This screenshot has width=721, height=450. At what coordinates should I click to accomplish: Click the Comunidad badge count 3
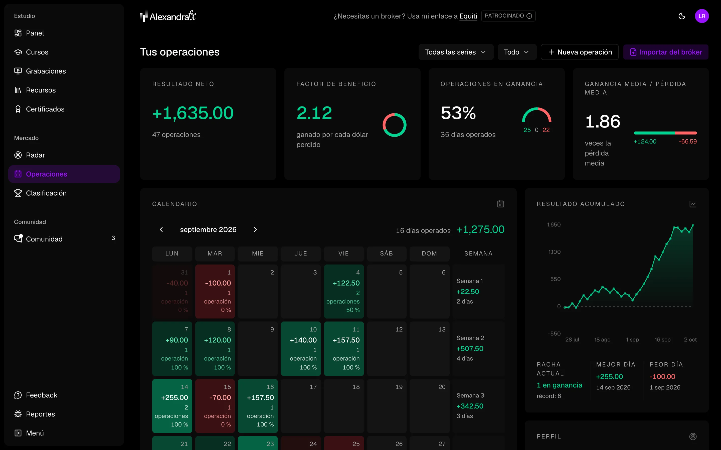click(x=113, y=238)
